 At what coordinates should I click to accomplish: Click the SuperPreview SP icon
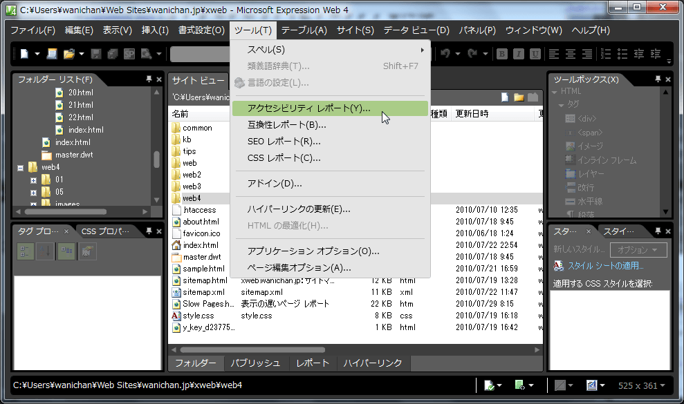tap(129, 54)
